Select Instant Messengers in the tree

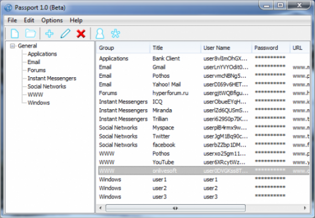pyautogui.click(x=51, y=78)
